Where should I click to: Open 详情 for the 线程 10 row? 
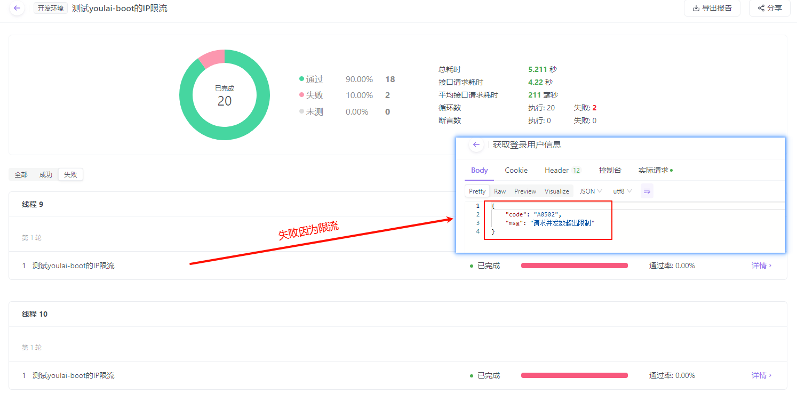[x=762, y=375]
